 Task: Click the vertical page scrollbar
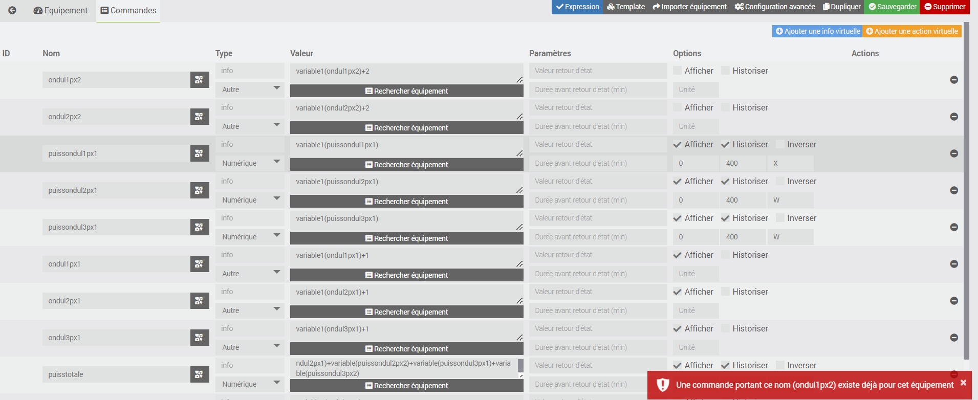pos(967,190)
